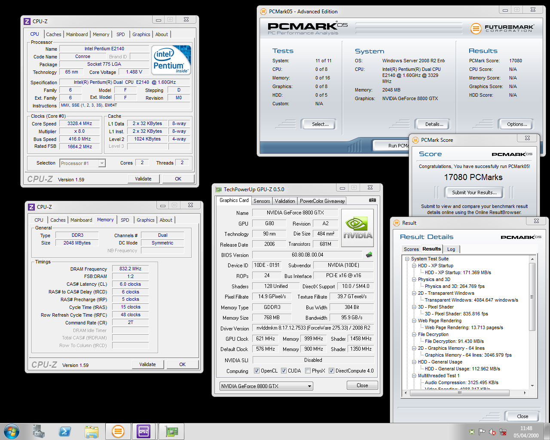
Task: Switch to the Sensors tab in GPU-Z
Action: coord(262,201)
